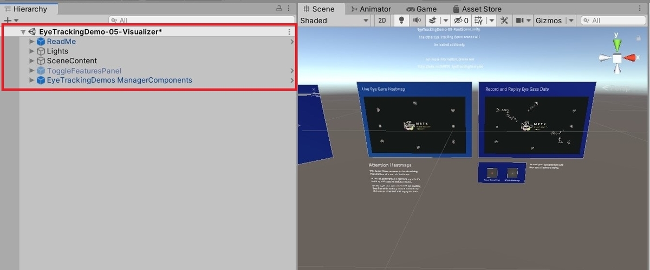This screenshot has width=650, height=270.
Task: Toggle hidden objects visibility eye icon
Action: point(461,21)
